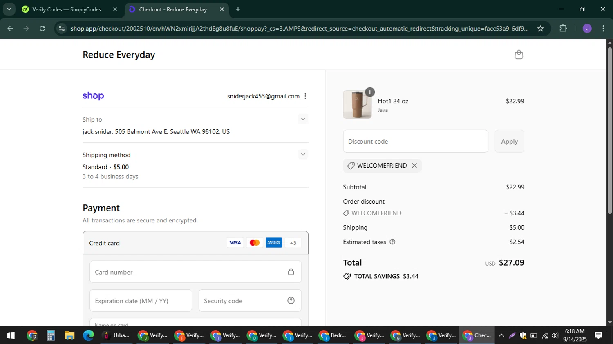Switch to the Verify Codes — SimplyCodes tab
613x344 pixels.
[67, 9]
